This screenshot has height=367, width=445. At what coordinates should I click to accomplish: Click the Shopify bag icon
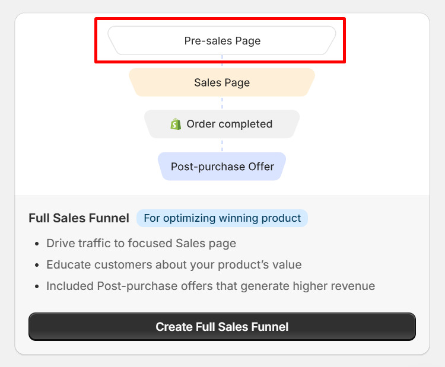pyautogui.click(x=176, y=125)
